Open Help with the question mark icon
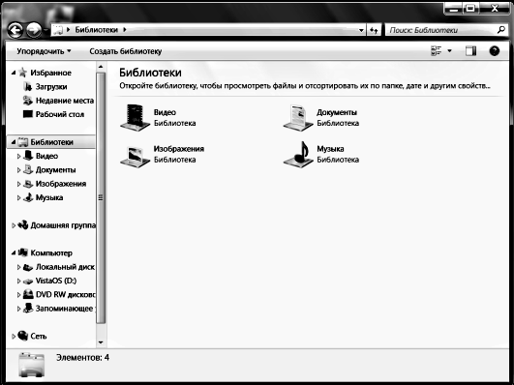The height and width of the screenshot is (385, 514). [x=495, y=51]
